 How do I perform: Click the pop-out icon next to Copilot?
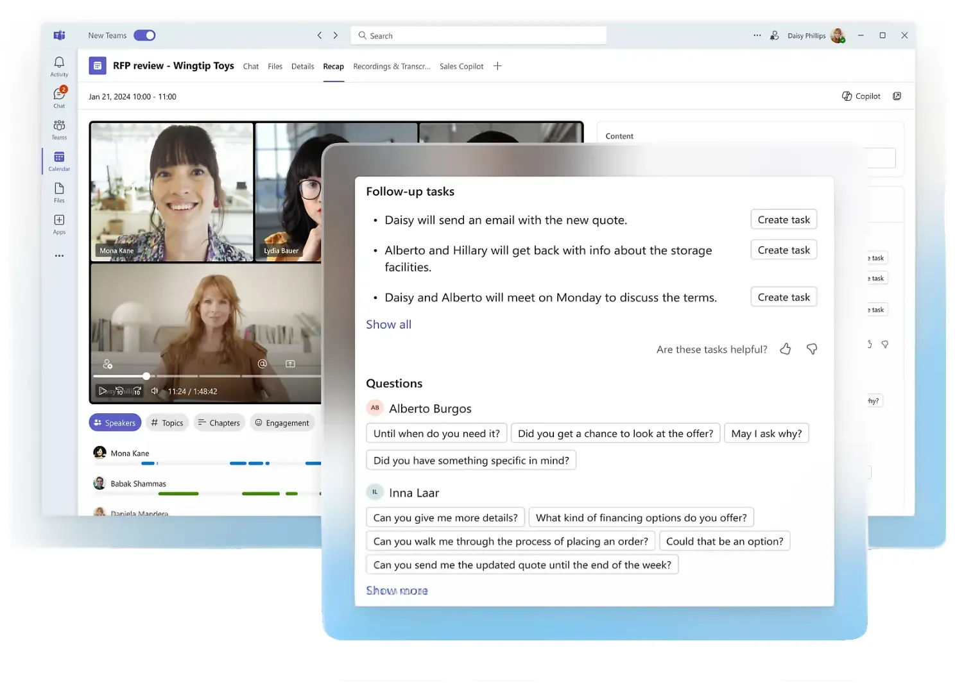click(897, 96)
